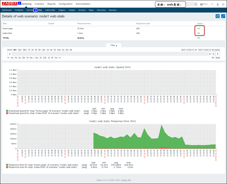Click the Response time column header
Image resolution: width=227 pixels, height=184 pixels.
coord(84,23)
